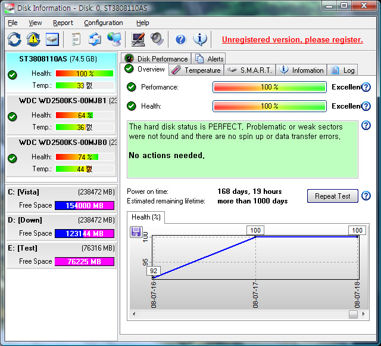The image size is (381, 346).
Task: Click the green check icon of WD2500KS-00MJB1 disk
Action: 13,117
